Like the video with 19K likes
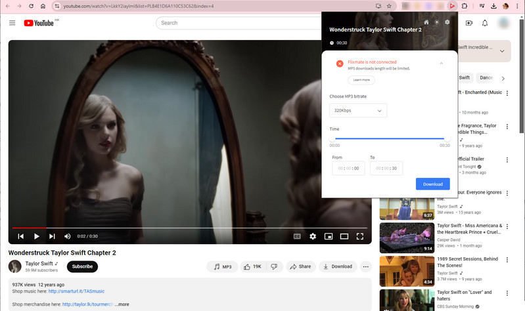This screenshot has height=311, width=525. click(x=253, y=266)
